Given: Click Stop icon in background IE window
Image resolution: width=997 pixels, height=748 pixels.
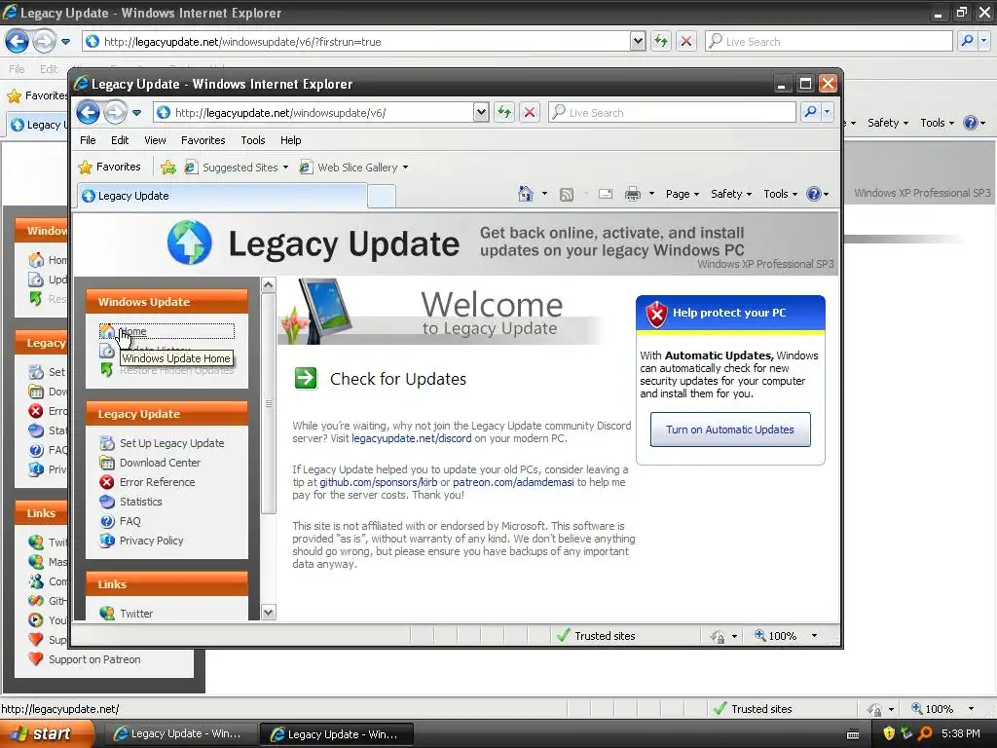Looking at the screenshot, I should 686,41.
